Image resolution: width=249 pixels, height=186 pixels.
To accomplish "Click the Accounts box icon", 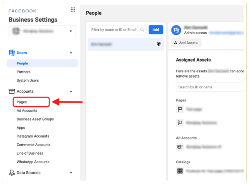I will [x=12, y=91].
